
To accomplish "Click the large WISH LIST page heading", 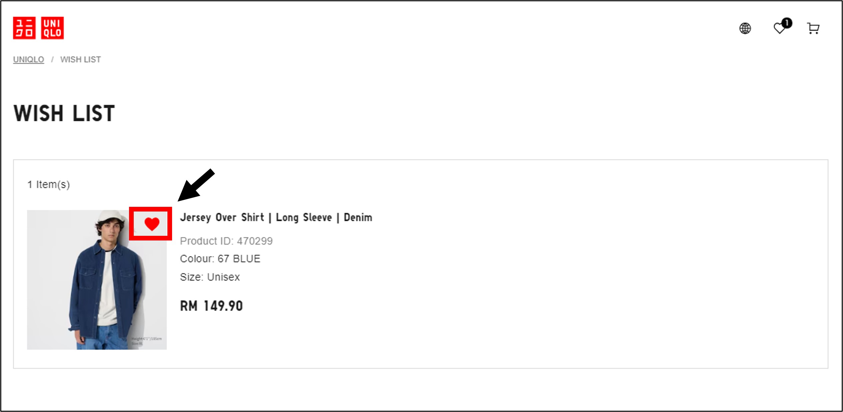I will pyautogui.click(x=64, y=113).
